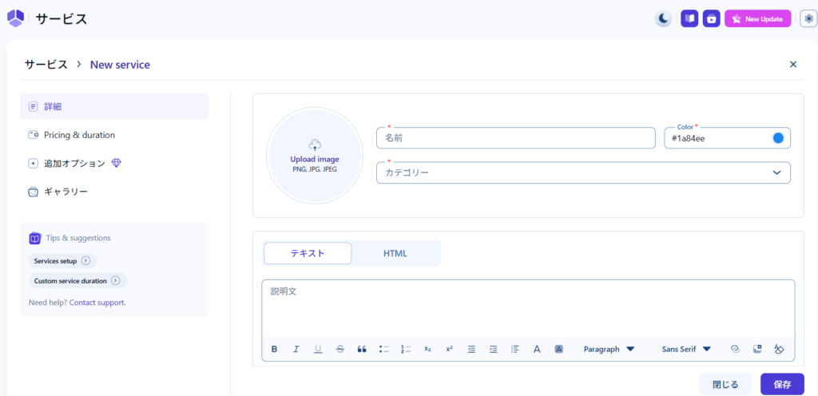The width and height of the screenshot is (818, 396).
Task: Click the 保存 button
Action: pyautogui.click(x=782, y=384)
